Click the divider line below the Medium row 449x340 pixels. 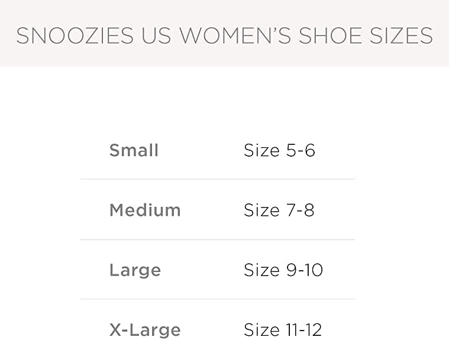[x=218, y=239]
